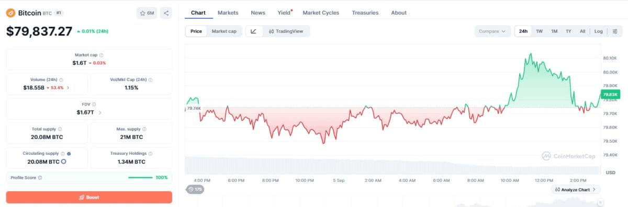Click the 1.15% Vol/Mkt Cap value
This screenshot has height=207, width=628.
tap(131, 88)
